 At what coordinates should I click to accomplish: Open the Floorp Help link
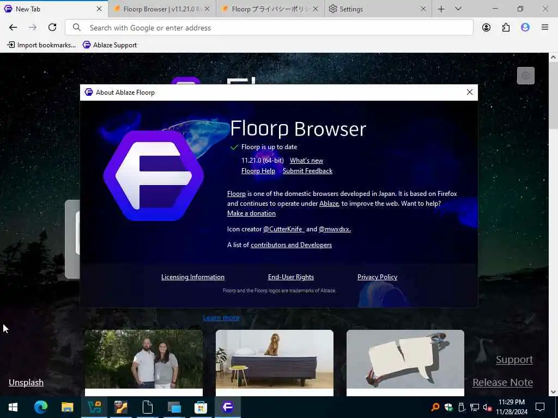coord(258,170)
